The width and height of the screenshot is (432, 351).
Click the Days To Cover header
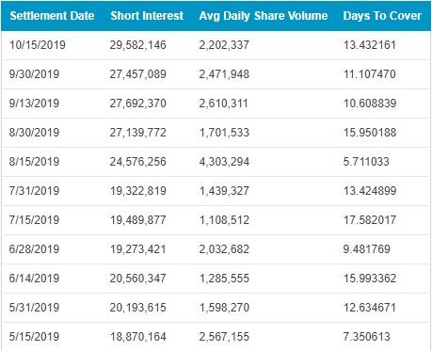click(x=382, y=16)
